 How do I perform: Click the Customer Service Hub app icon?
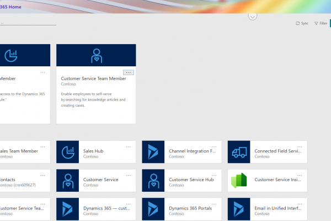[x=153, y=181]
